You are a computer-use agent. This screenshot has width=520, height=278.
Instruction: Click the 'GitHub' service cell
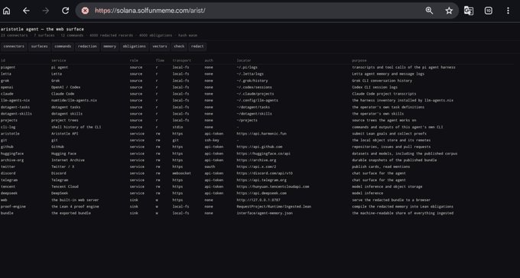click(57, 147)
